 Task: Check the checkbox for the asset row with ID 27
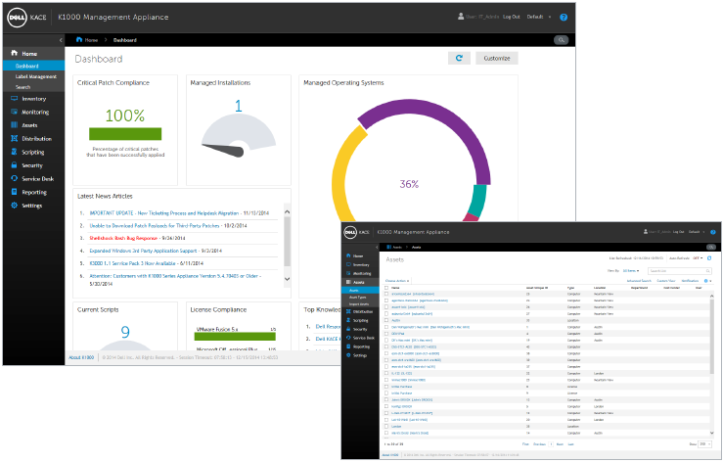click(x=386, y=314)
